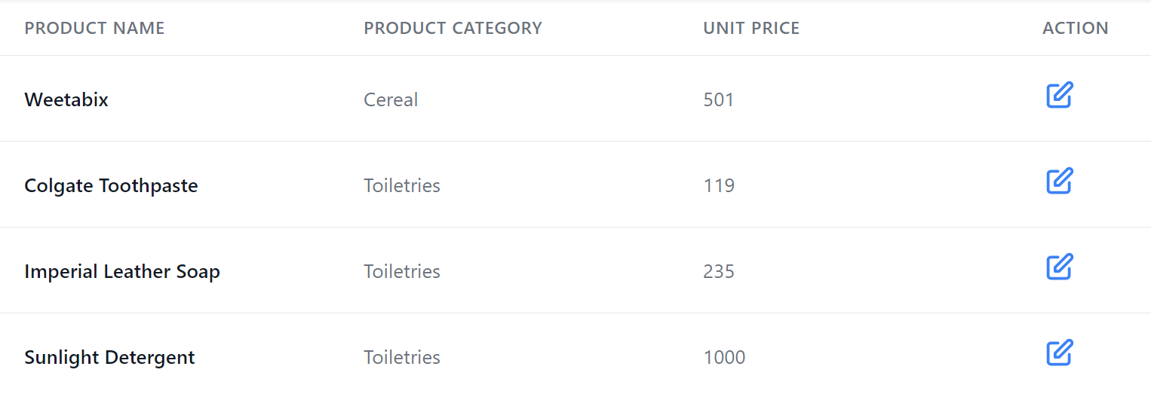Select Toiletries in the Sunlight Detergent row
Image resolution: width=1151 pixels, height=397 pixels.
[x=402, y=357]
